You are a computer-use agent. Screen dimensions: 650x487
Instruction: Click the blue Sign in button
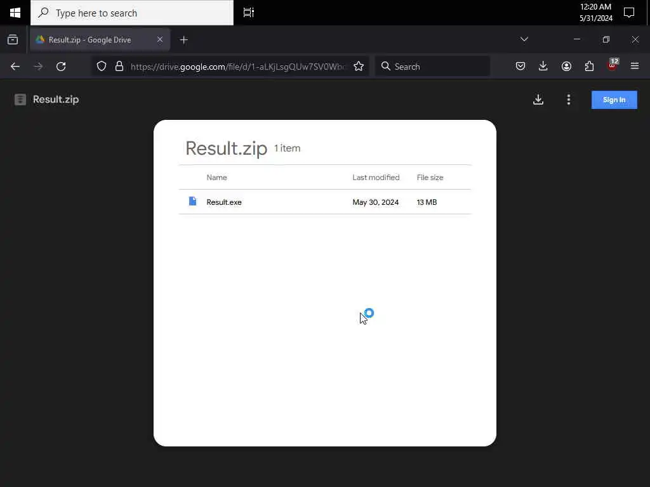(x=614, y=100)
